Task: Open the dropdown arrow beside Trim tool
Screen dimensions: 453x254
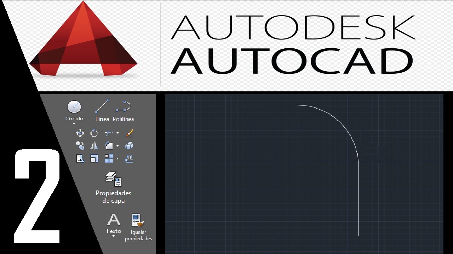Action: pyautogui.click(x=117, y=133)
